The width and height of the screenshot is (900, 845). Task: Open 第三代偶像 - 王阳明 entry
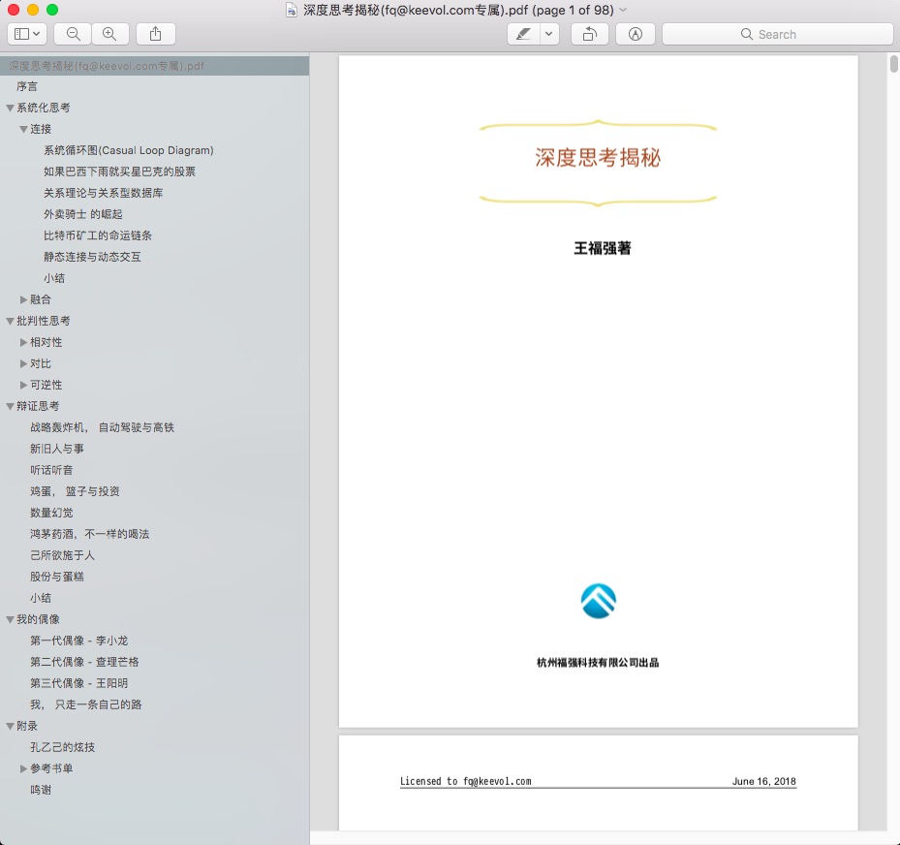pos(79,683)
